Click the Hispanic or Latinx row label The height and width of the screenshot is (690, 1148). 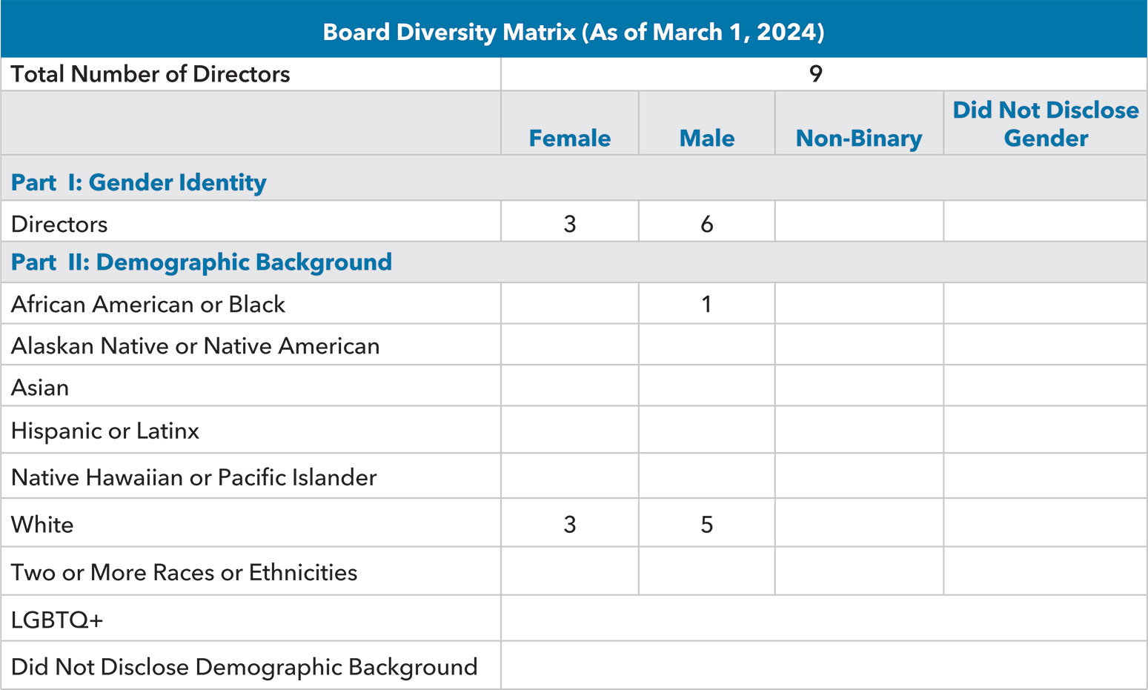click(x=105, y=431)
